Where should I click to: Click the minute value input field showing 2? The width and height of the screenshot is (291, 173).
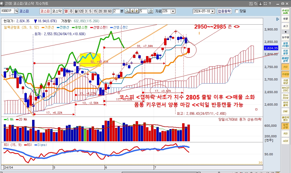pyautogui.click(x=116, y=11)
